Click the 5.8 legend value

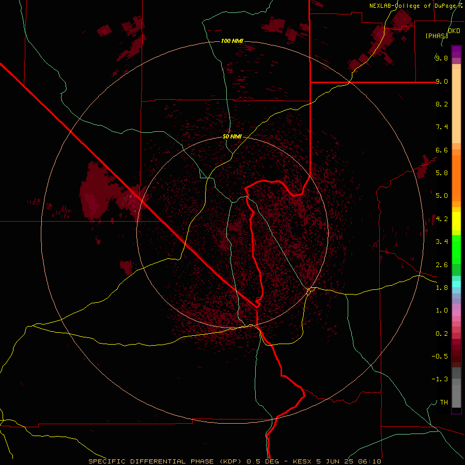coord(442,173)
